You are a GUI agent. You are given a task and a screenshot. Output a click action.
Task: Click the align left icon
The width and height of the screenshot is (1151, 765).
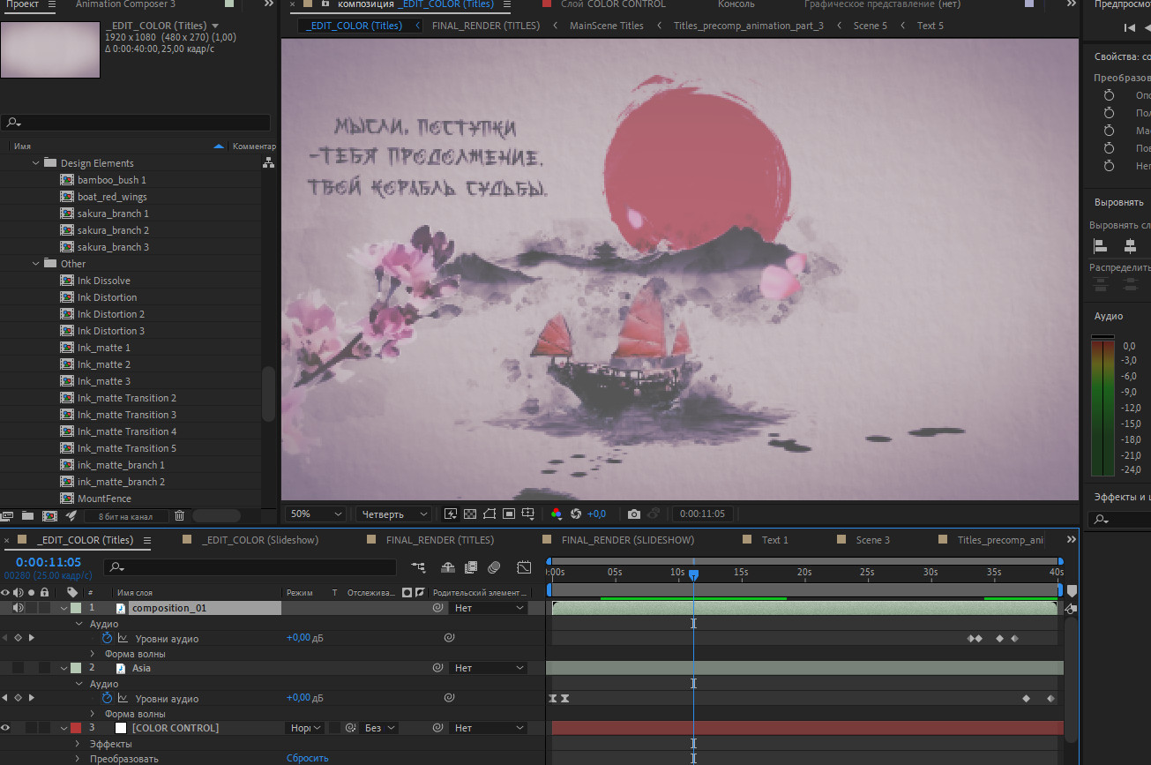[x=1100, y=246]
